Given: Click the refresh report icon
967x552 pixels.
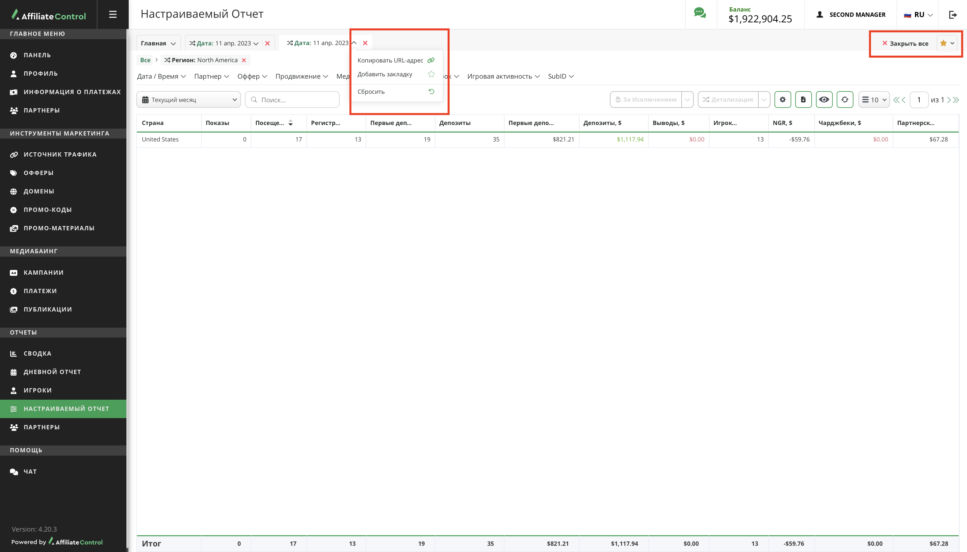Looking at the screenshot, I should [x=845, y=100].
